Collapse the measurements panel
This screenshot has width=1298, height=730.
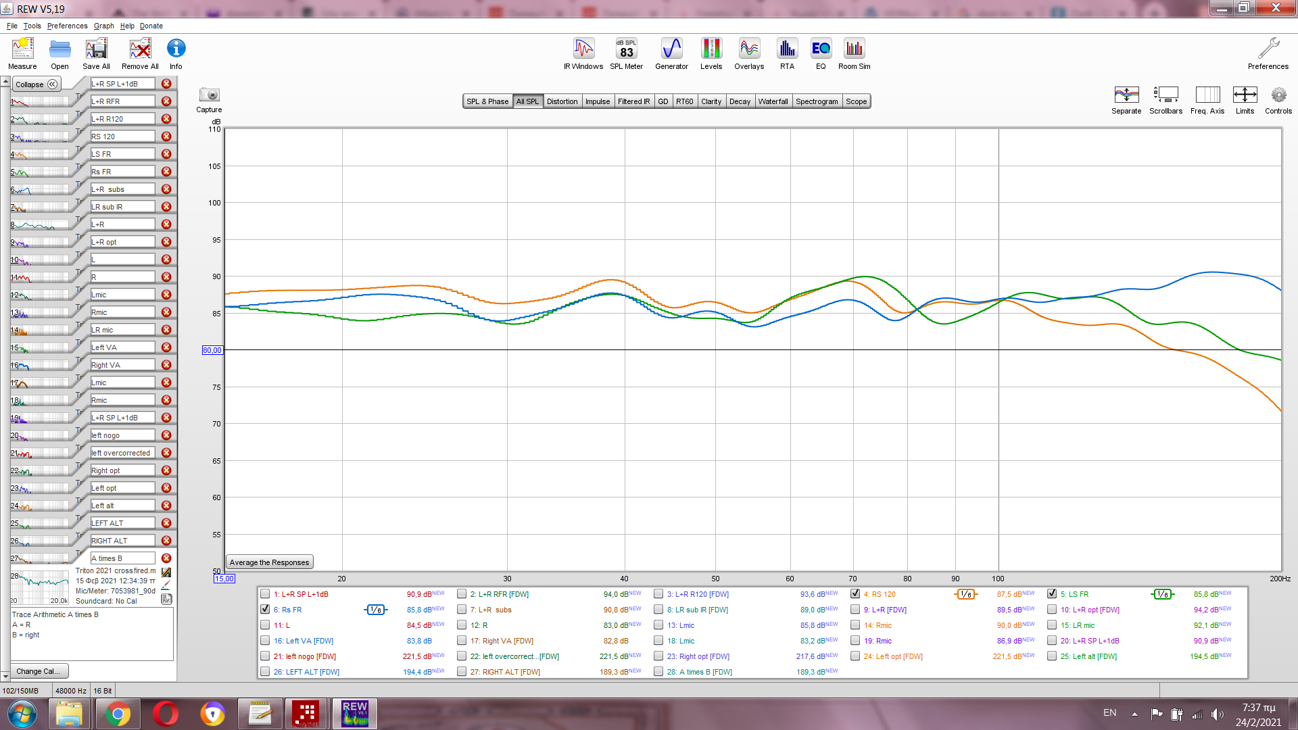37,84
